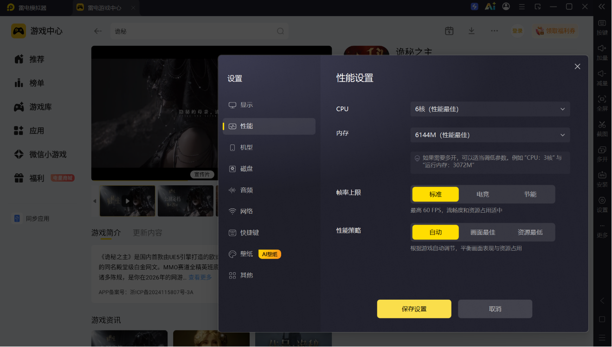Toggle 全屏 fullscreen in right sidebar

coord(602,103)
